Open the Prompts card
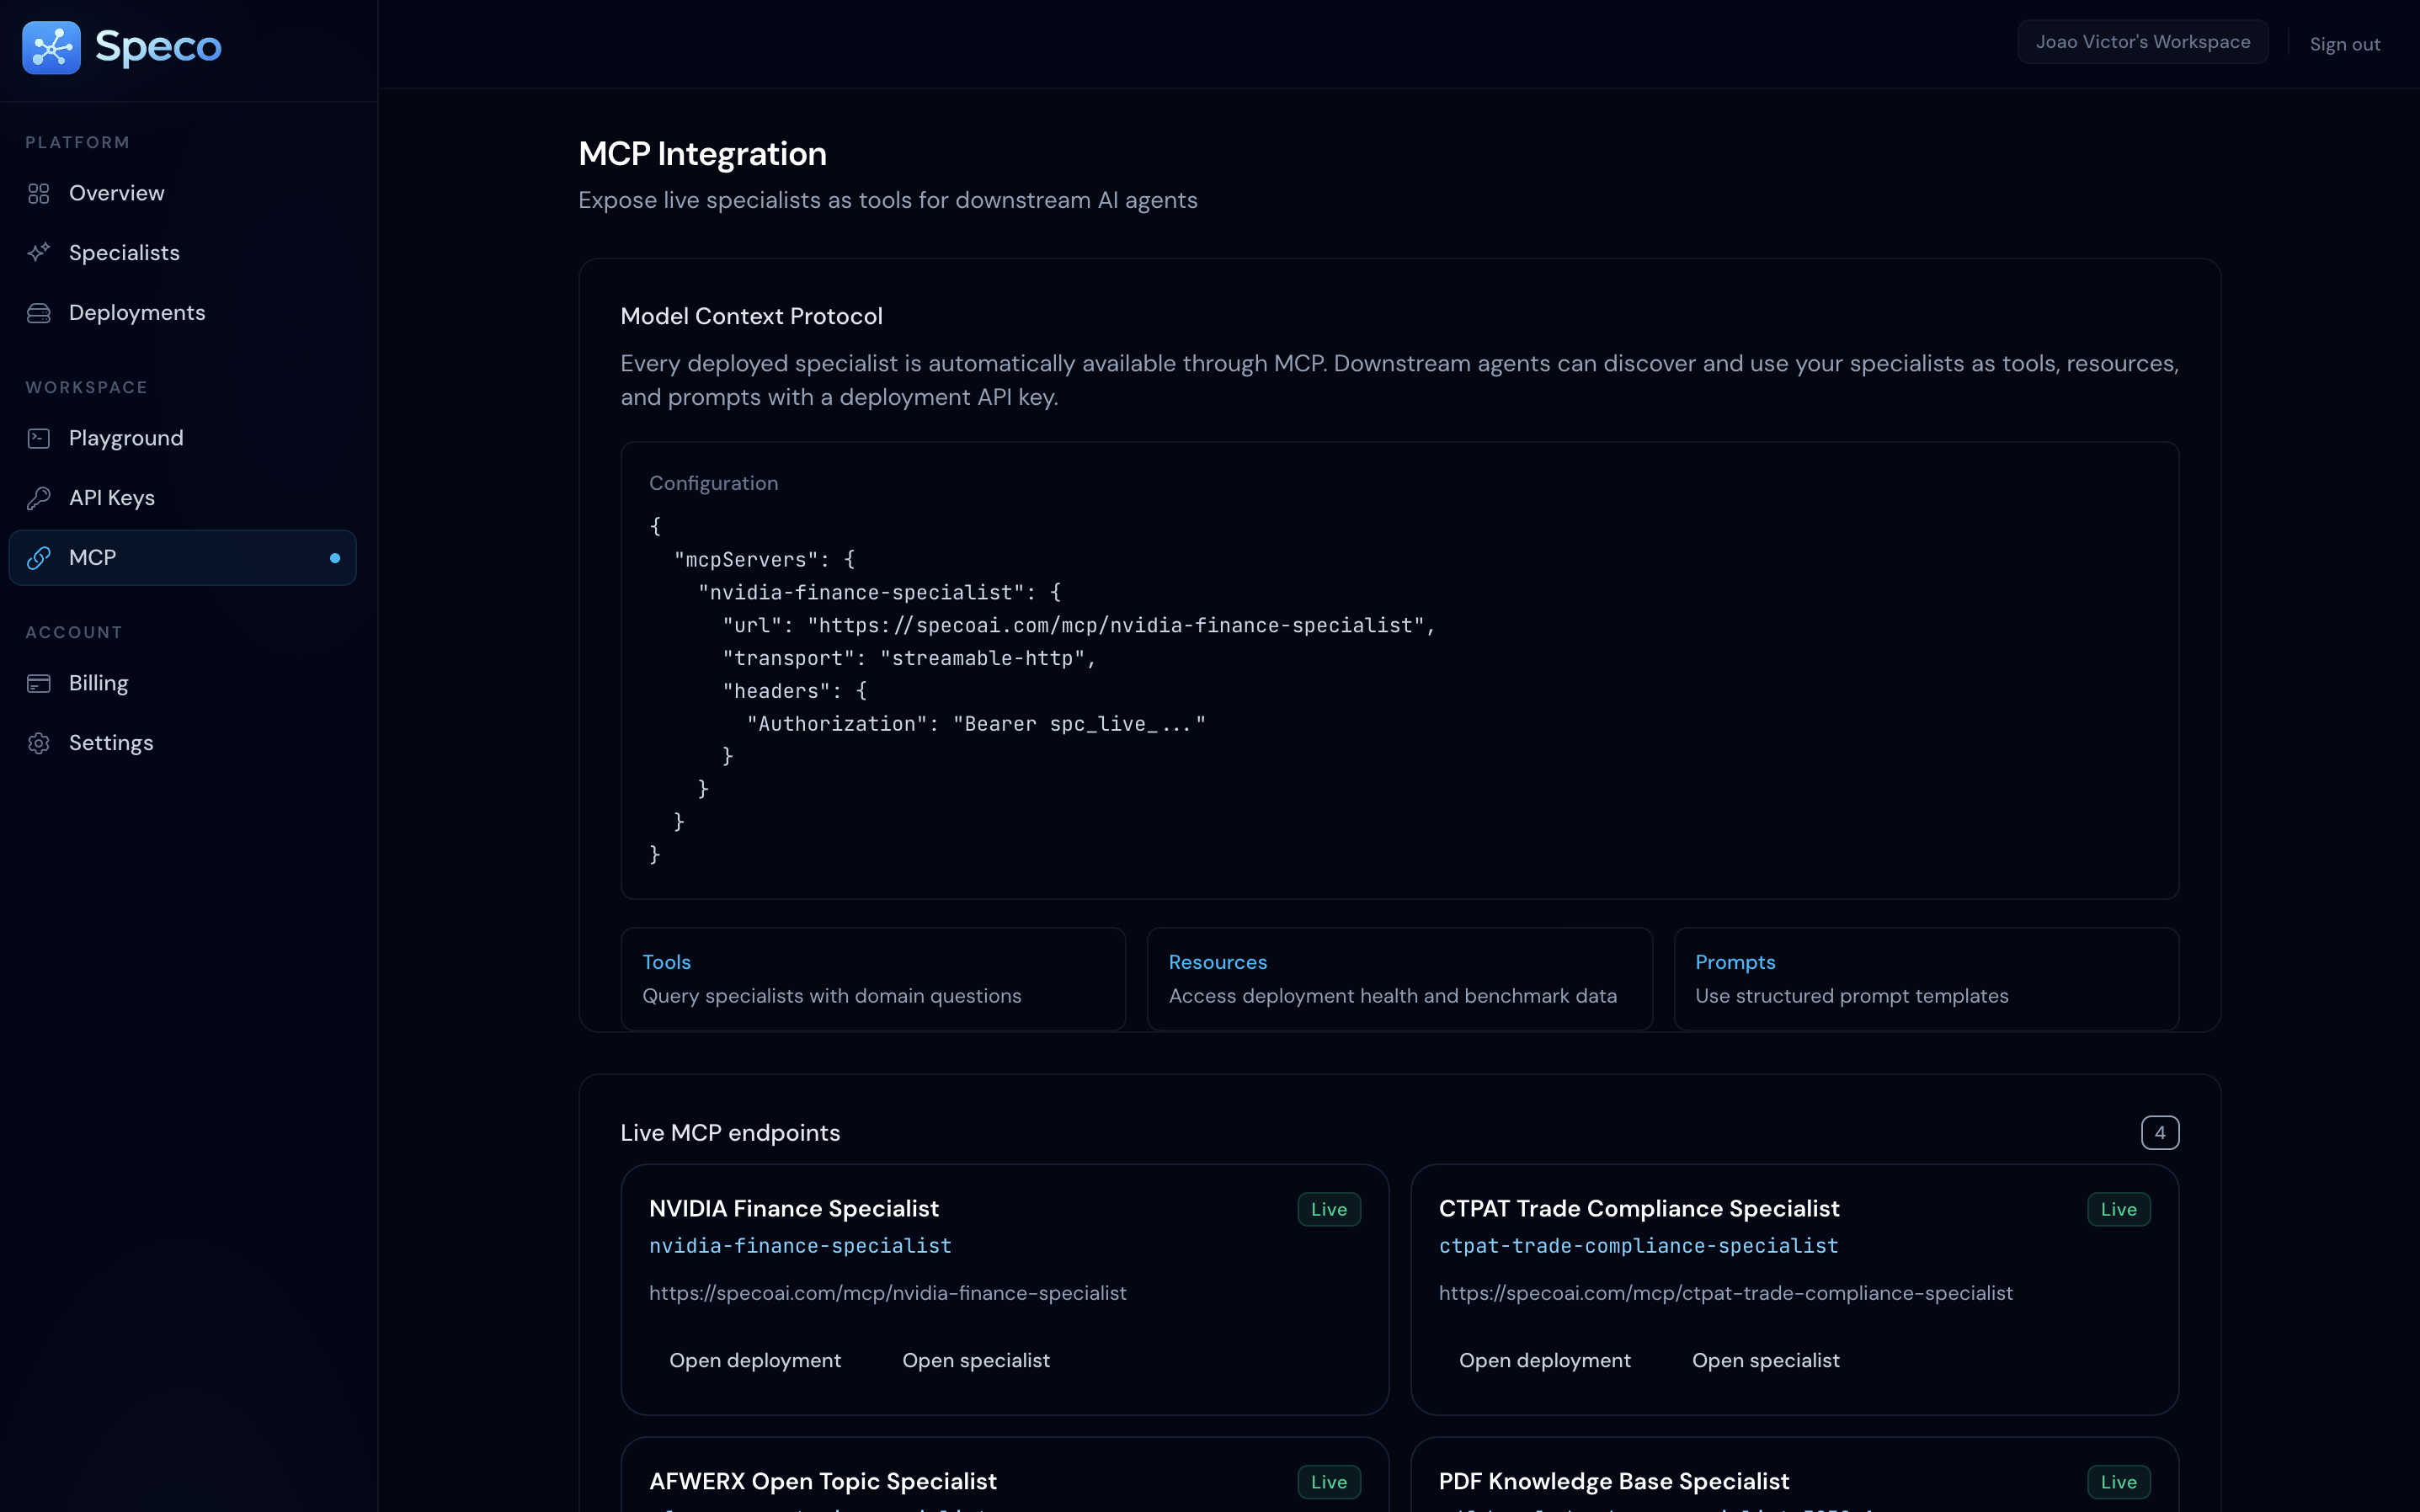Image resolution: width=2420 pixels, height=1512 pixels. point(1924,978)
